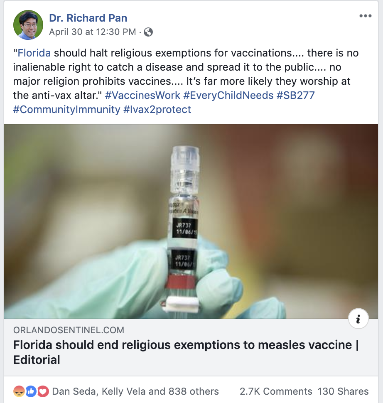Click the public globe privacy icon
The width and height of the screenshot is (383, 403).
(148, 32)
